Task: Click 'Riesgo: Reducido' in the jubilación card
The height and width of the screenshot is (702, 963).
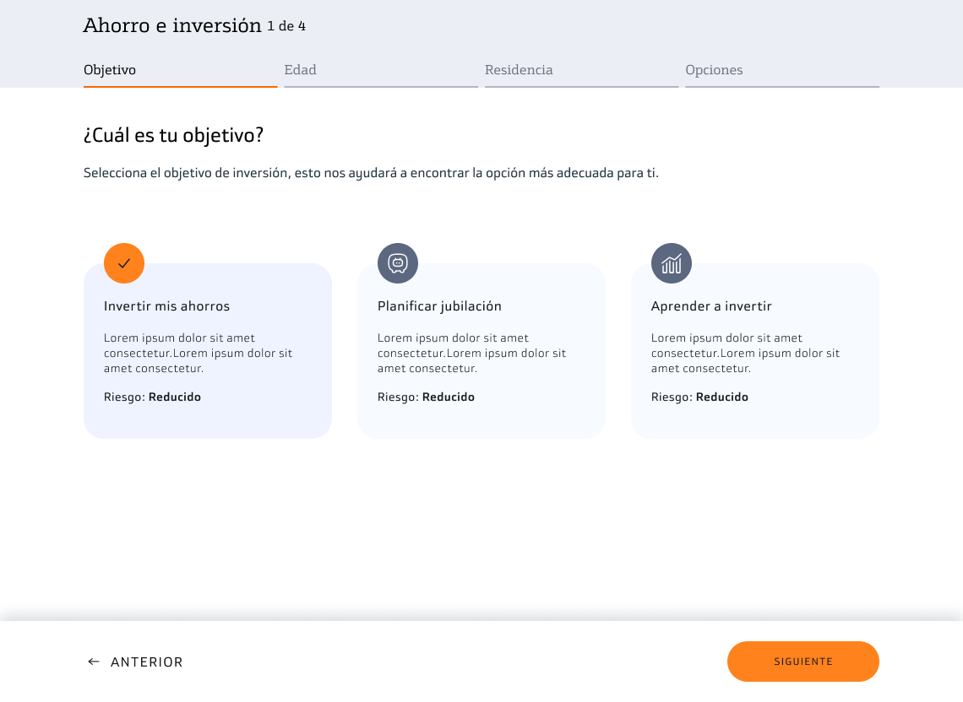Action: click(426, 397)
